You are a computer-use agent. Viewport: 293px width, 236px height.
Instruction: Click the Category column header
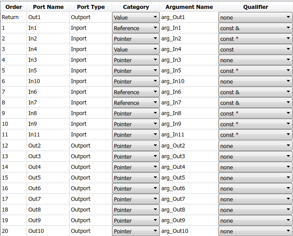pos(135,7)
